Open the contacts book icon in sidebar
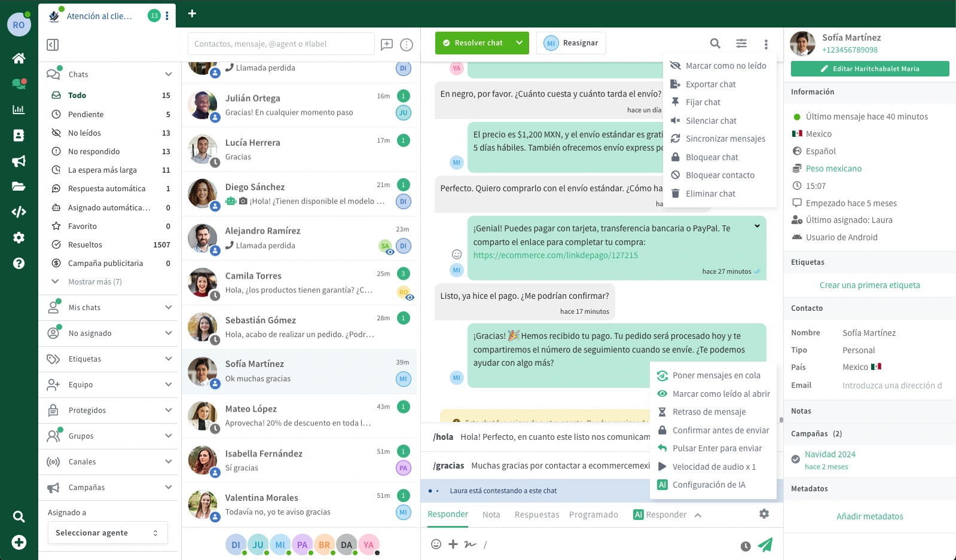Image resolution: width=956 pixels, height=560 pixels. click(19, 135)
